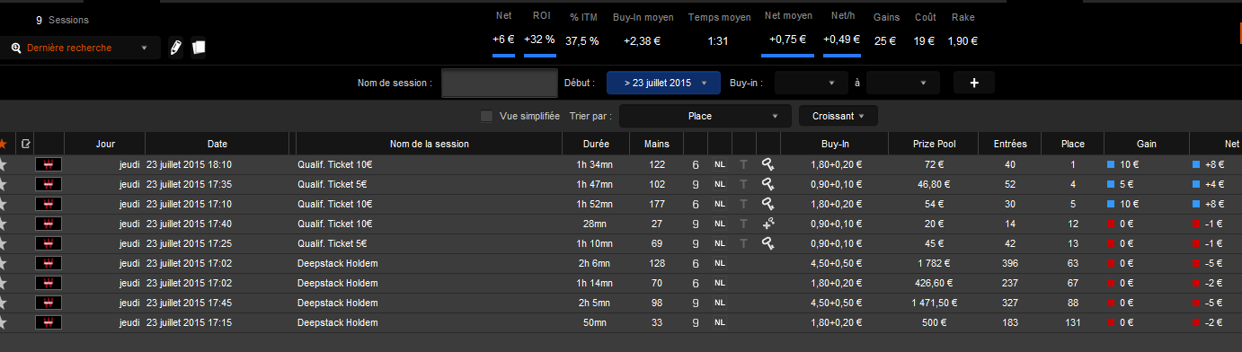Click the room logo in 17:40 row
The height and width of the screenshot is (352, 1242).
(49, 224)
